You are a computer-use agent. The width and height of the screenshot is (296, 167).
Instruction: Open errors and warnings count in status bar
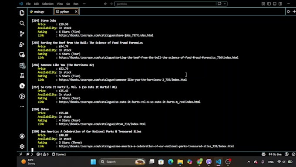pos(42,154)
